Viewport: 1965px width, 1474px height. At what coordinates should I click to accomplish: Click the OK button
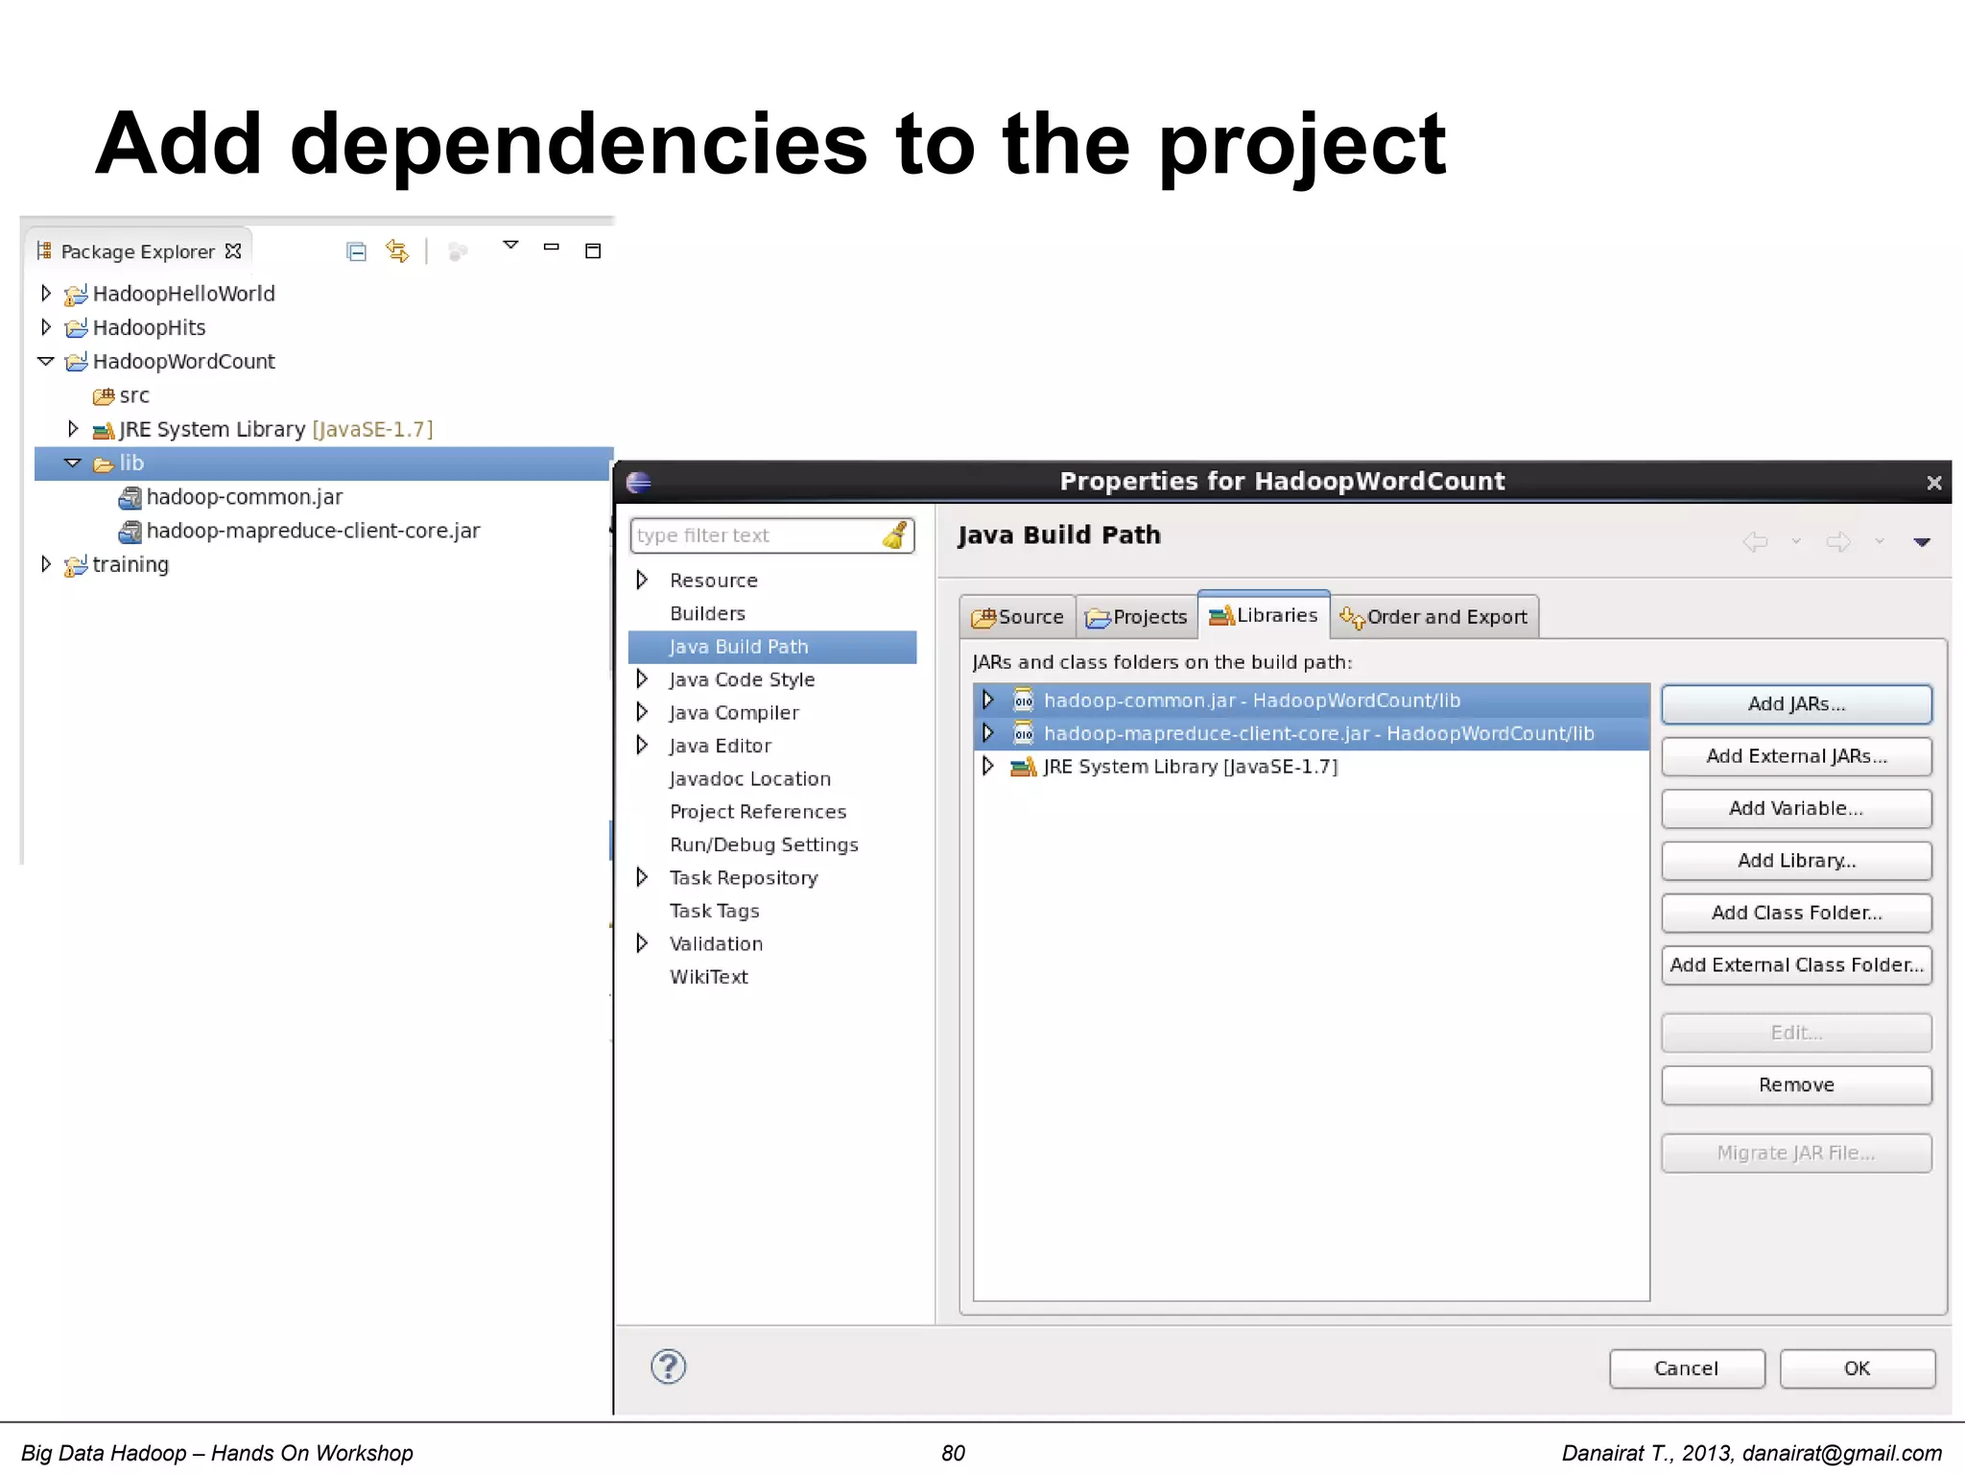(x=1857, y=1368)
